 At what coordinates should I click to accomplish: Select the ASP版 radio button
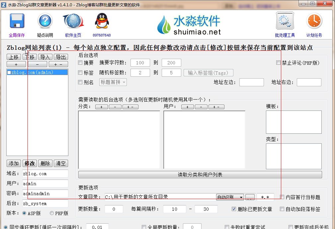point(24,213)
